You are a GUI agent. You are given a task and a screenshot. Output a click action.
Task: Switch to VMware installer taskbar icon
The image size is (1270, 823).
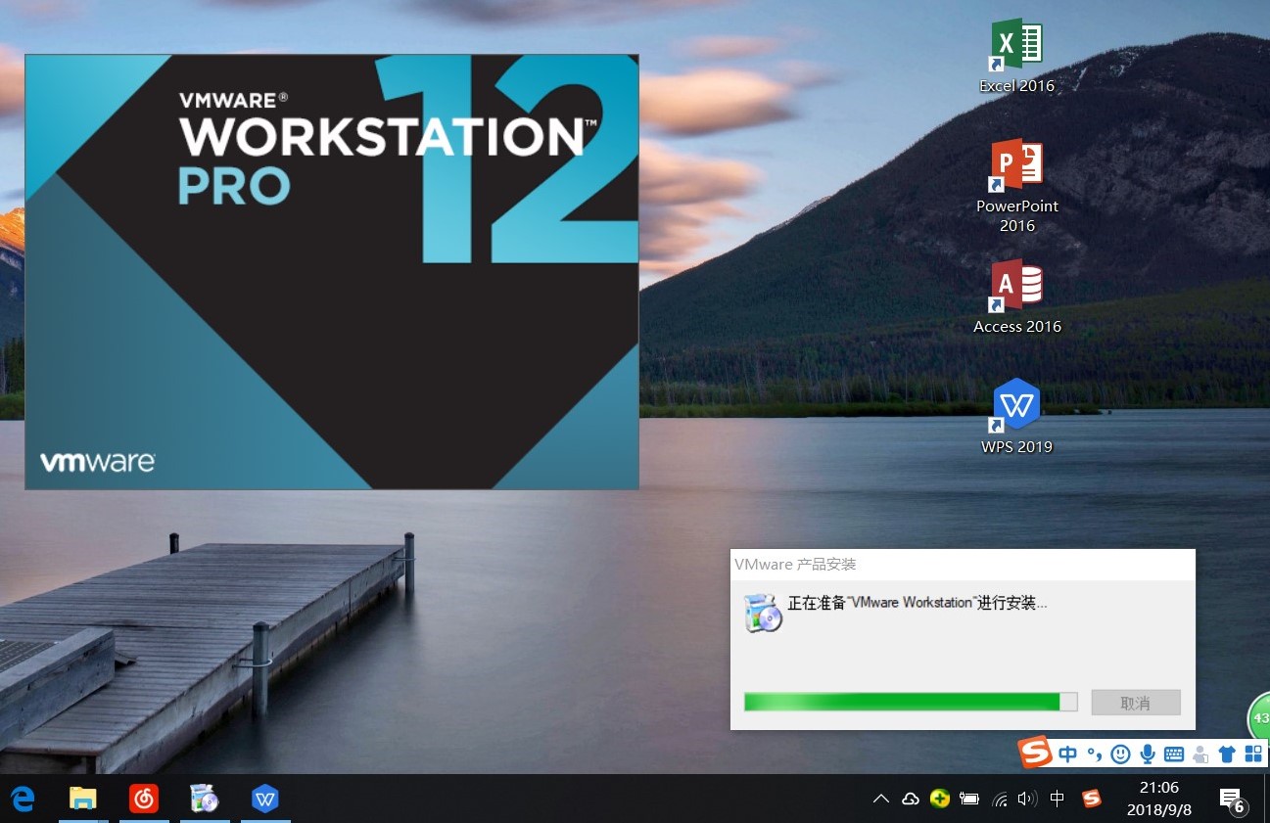tap(205, 799)
